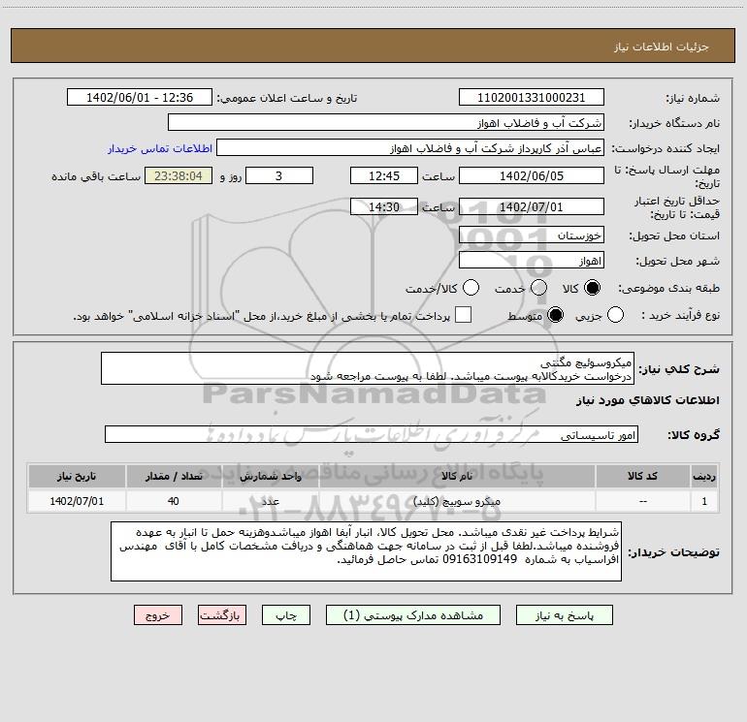The height and width of the screenshot is (722, 747).
Task: Click the table need date cell 1402/07/01
Action: pos(77,501)
